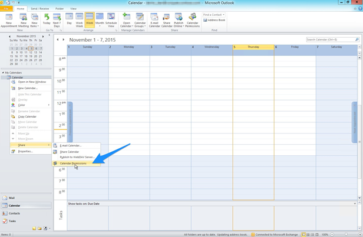Open the Address Book
363x237 pixels.
tap(214, 20)
